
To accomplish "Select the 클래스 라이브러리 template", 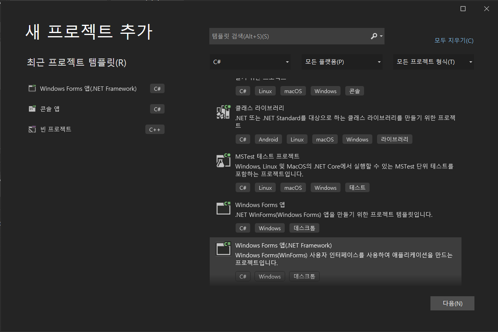I will point(260,108).
